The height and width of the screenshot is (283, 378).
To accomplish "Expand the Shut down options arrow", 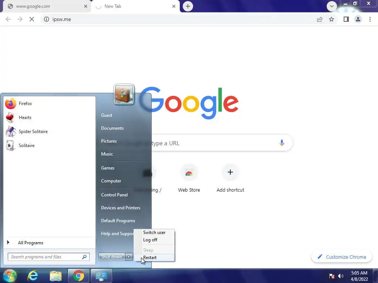I will point(129,257).
